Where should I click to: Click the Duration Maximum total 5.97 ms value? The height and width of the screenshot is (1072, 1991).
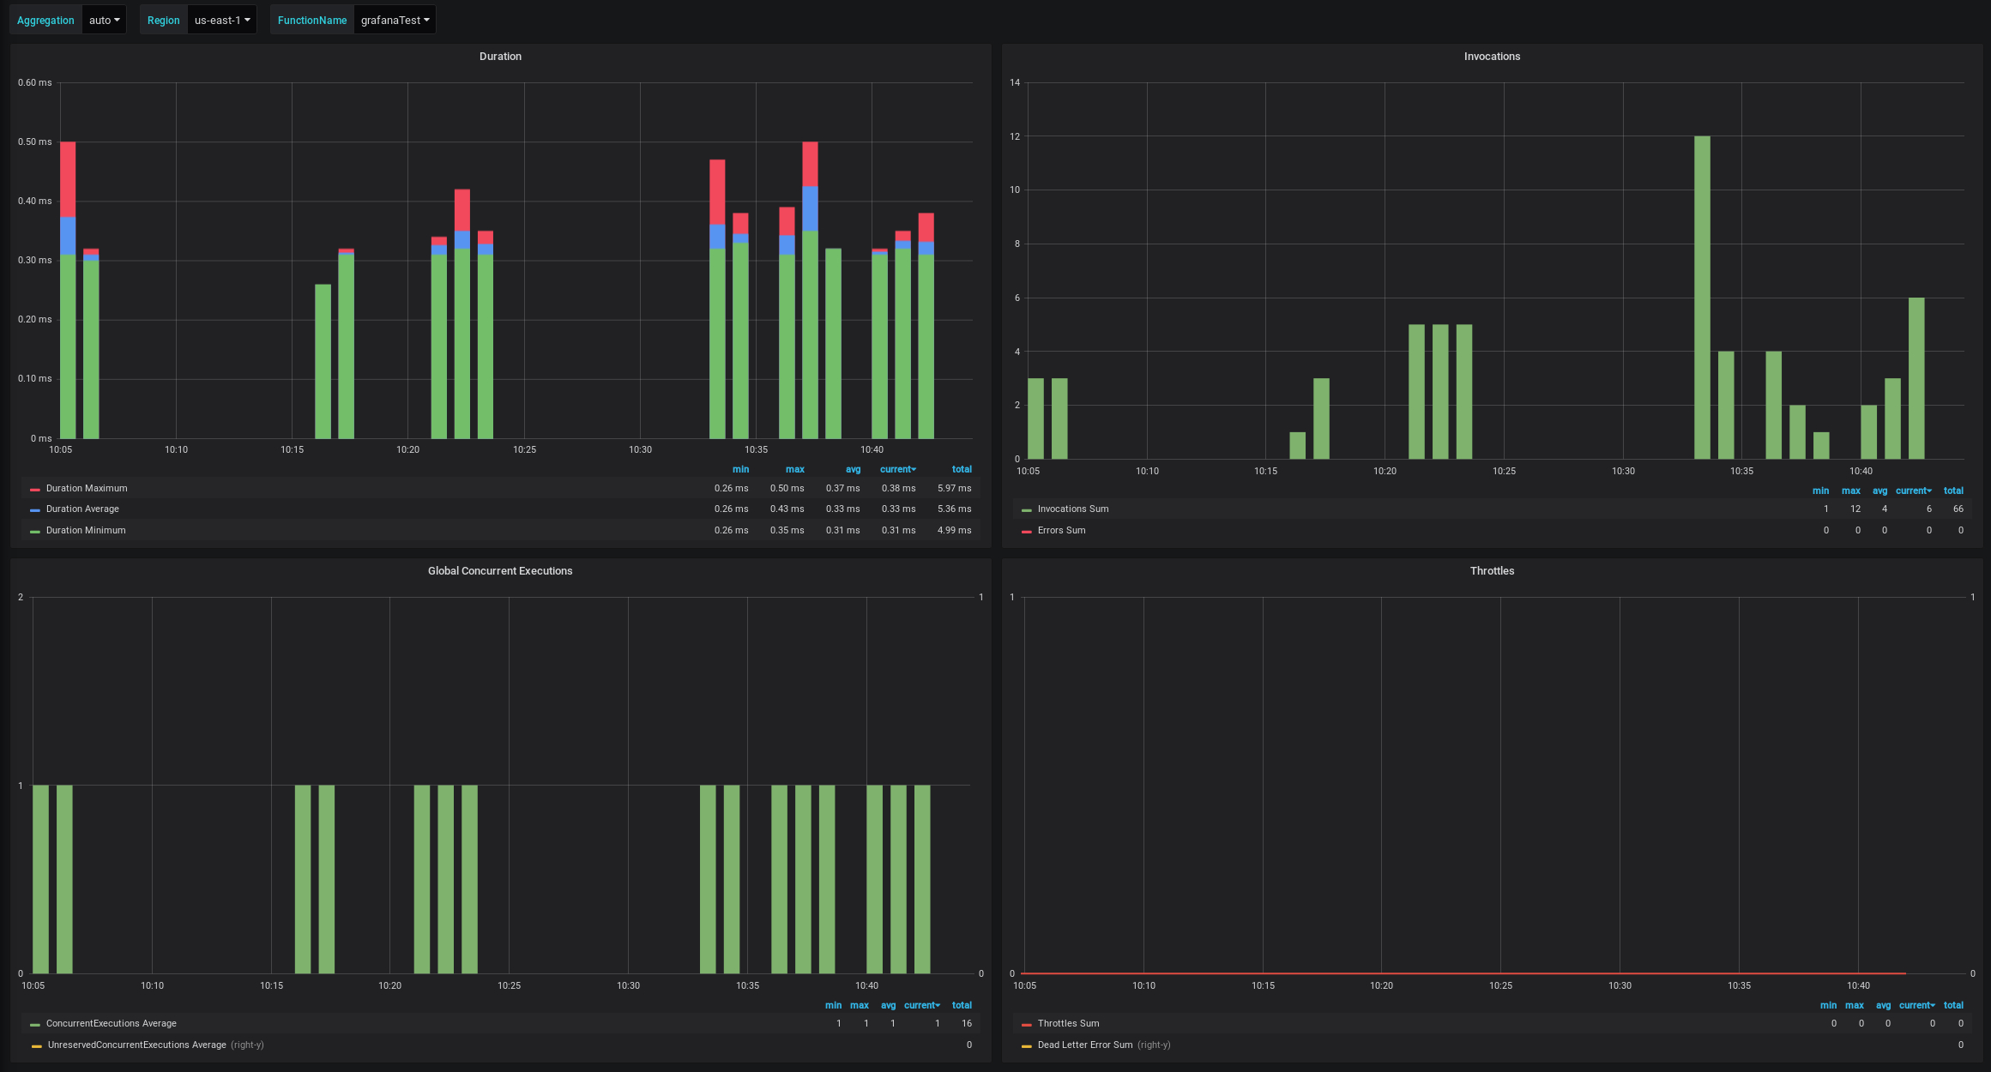954,489
